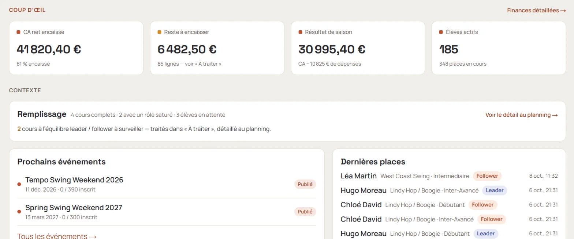The width and height of the screenshot is (574, 239).
Task: Click the 4 cours complets summary line
Action: 148,115
